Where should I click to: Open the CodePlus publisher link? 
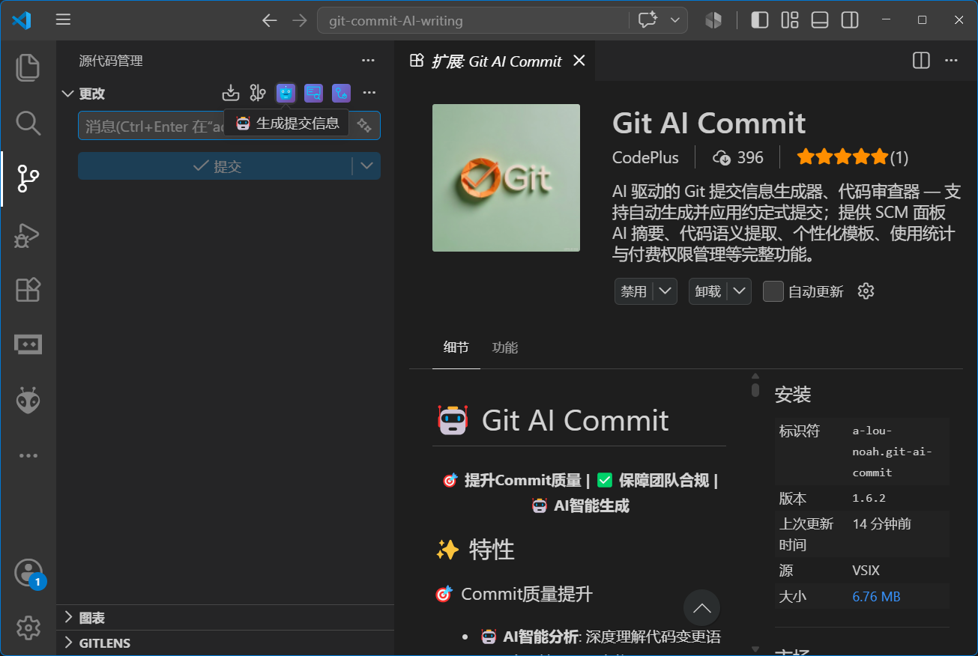(645, 157)
